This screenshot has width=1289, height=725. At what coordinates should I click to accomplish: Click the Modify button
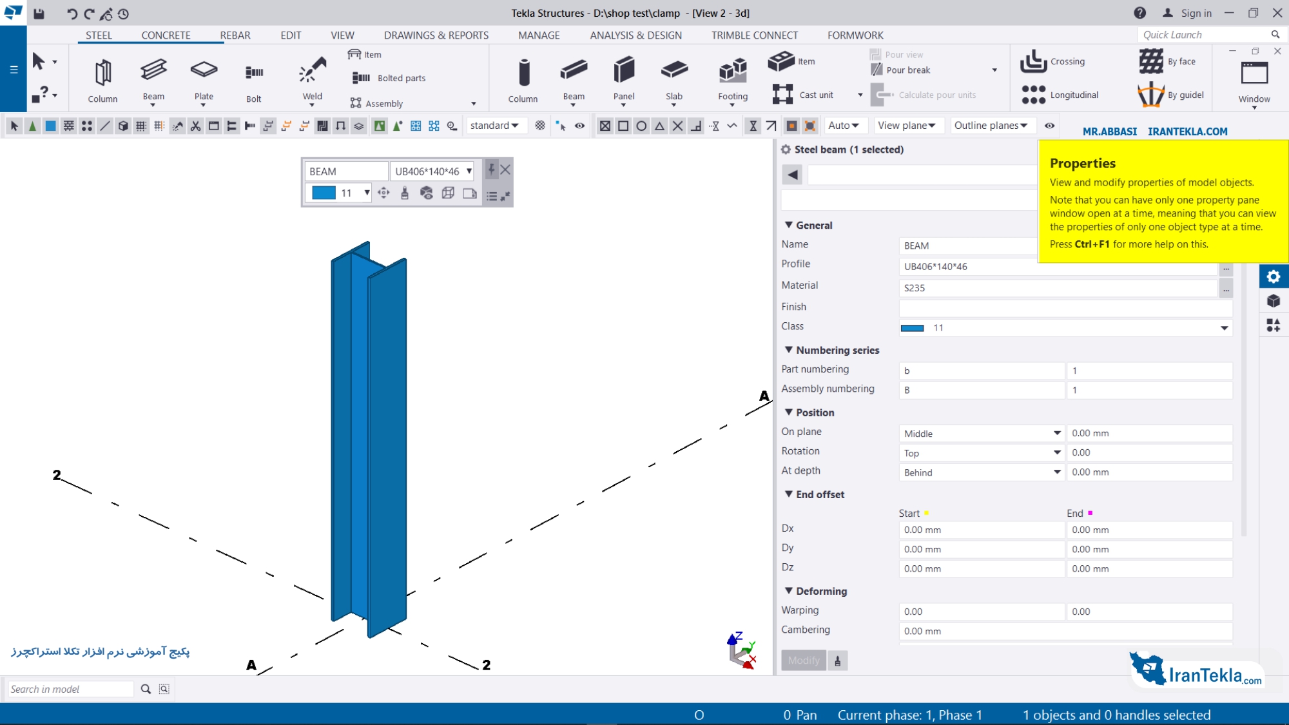pyautogui.click(x=804, y=661)
